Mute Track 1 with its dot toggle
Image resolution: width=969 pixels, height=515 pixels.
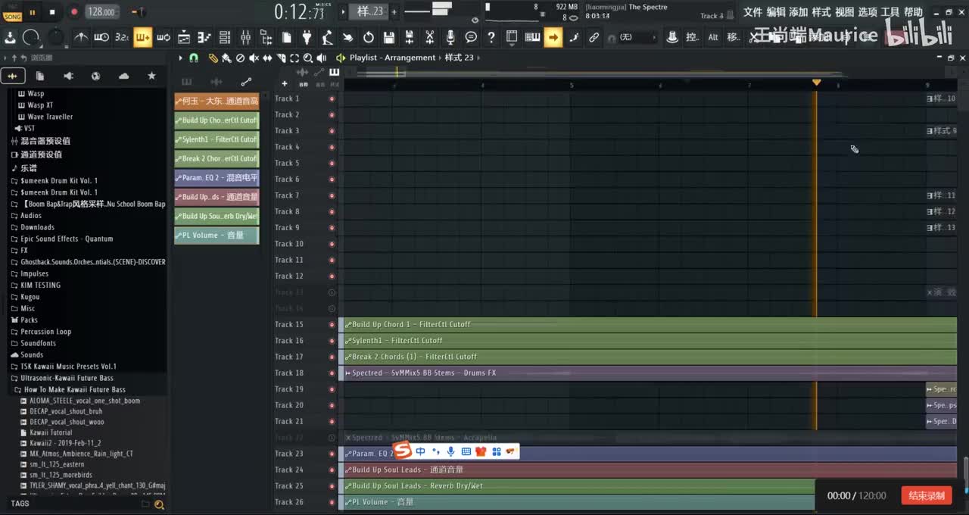point(332,98)
